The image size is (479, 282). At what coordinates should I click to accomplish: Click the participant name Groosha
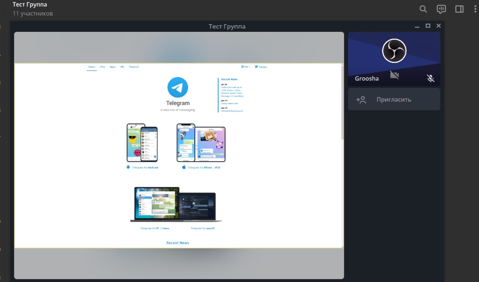pyautogui.click(x=367, y=79)
